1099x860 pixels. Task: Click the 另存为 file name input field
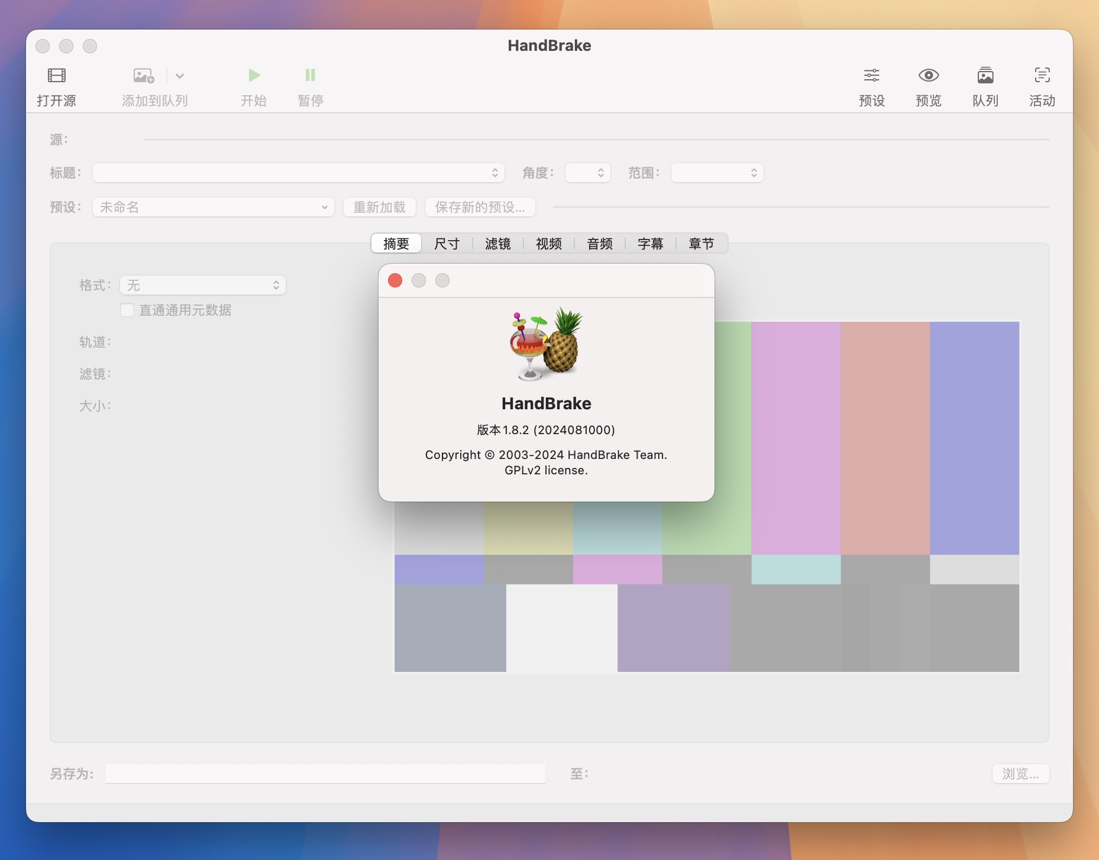325,774
